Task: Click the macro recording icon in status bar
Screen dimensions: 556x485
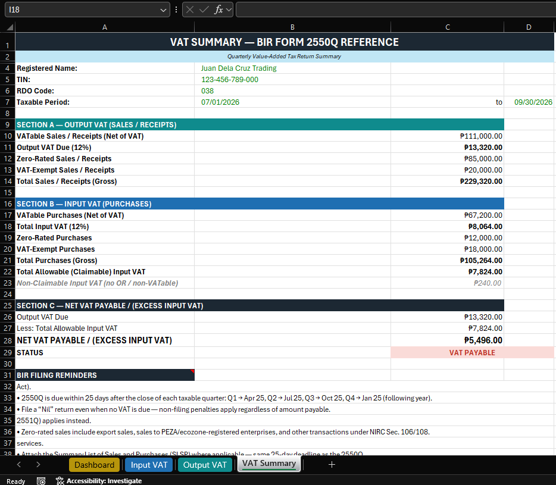Action: [x=41, y=481]
